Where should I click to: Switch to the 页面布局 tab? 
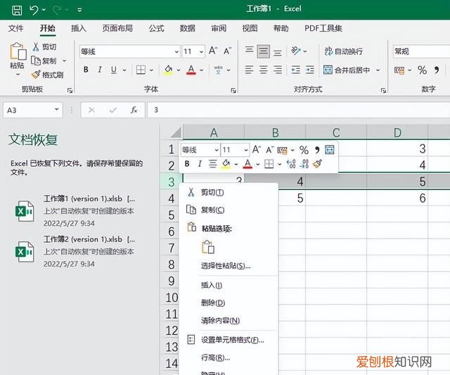pos(117,28)
